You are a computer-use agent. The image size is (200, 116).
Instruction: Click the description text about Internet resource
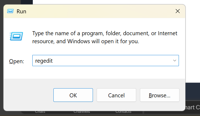tap(105, 37)
